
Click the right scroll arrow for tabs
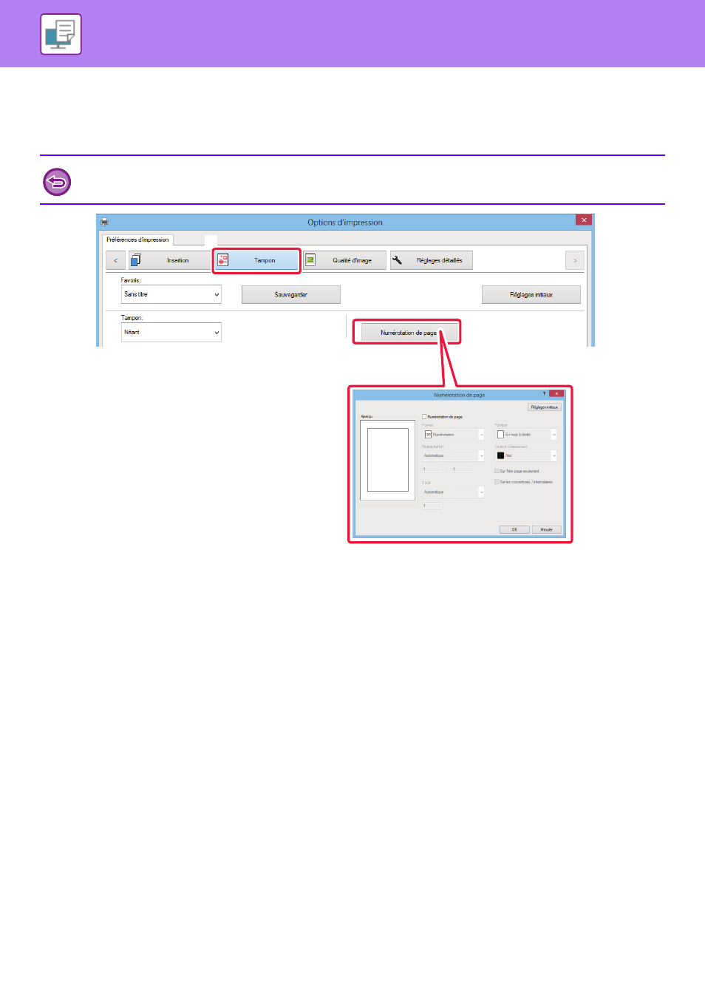(575, 260)
